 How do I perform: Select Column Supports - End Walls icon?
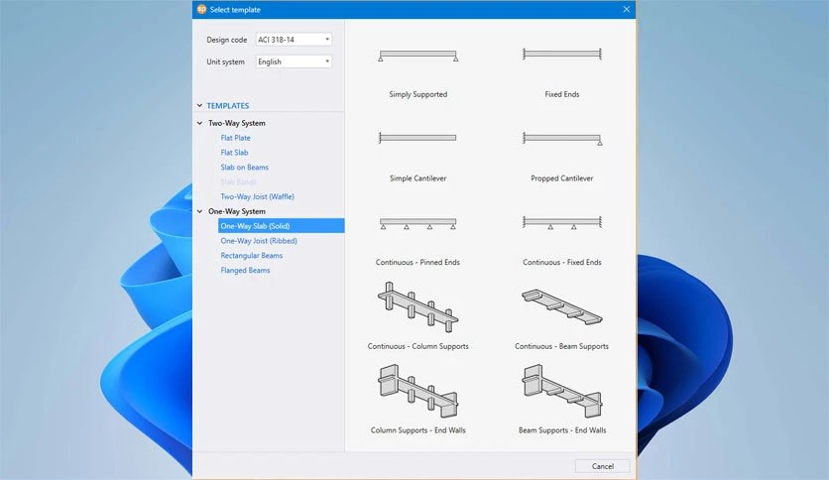click(417, 392)
